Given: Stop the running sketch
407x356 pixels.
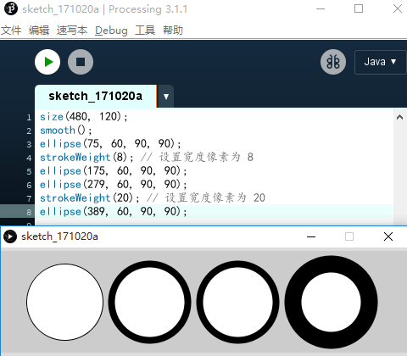Looking at the screenshot, I should coord(81,62).
